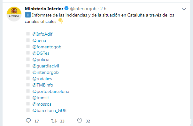The height and width of the screenshot is (126, 193).
Task: Open the @barcelona_GUB mention link
Action: pos(49,110)
